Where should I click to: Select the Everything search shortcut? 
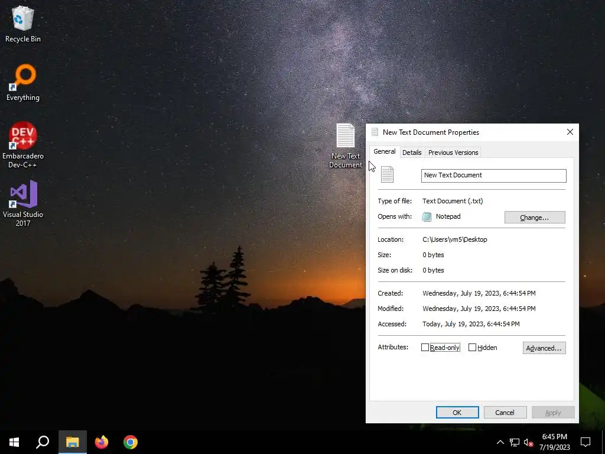(23, 83)
